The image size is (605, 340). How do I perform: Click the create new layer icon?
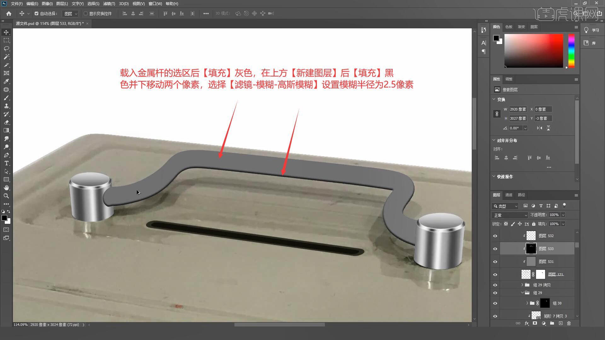tap(561, 323)
